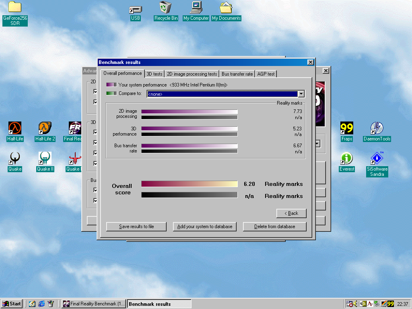Launch the Half-Life 2 shortcut
412x309 pixels.
pyautogui.click(x=45, y=128)
